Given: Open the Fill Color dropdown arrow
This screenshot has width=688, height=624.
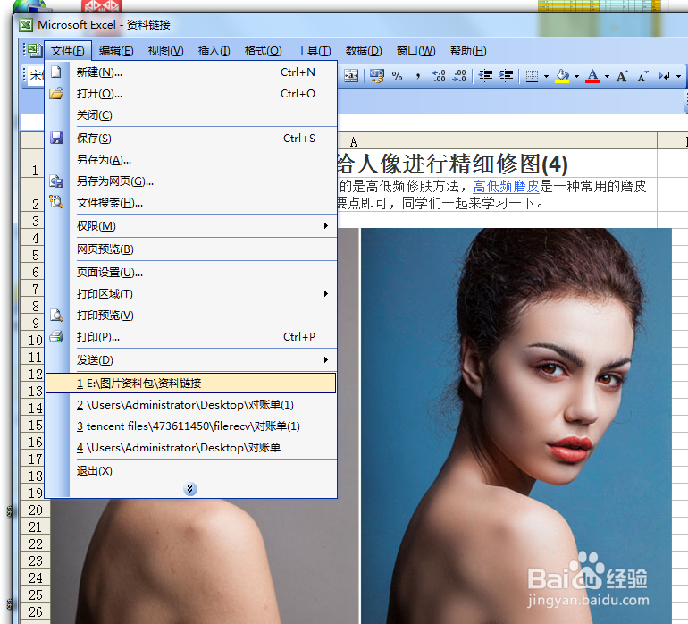Looking at the screenshot, I should tap(576, 76).
